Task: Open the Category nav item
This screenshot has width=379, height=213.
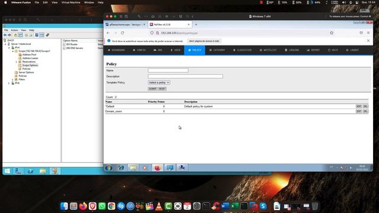Action: [217, 50]
